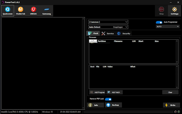Open the Service tab
Viewport: 182px width, 114px height.
point(107,34)
